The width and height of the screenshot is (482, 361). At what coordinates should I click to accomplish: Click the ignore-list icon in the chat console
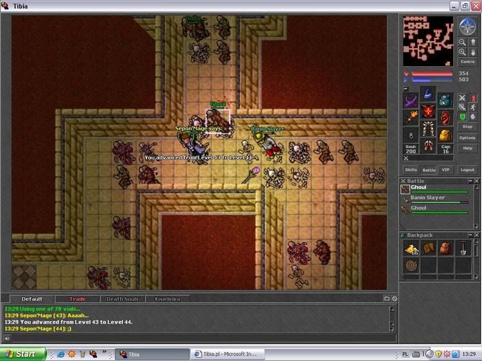pyautogui.click(x=395, y=298)
